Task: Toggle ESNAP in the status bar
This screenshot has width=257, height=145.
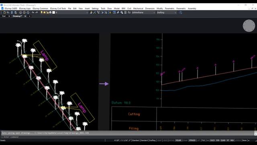Action: click(x=185, y=141)
